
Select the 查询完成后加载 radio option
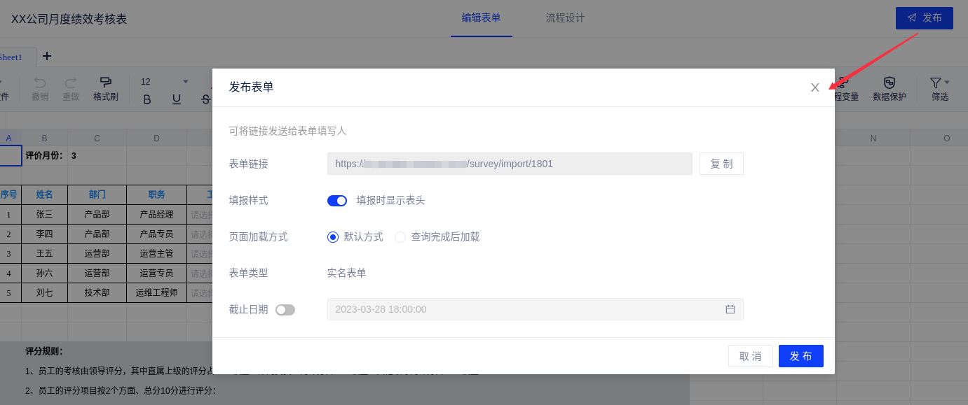[400, 237]
